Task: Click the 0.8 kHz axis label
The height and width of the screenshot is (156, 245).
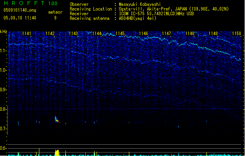Action: point(4,109)
